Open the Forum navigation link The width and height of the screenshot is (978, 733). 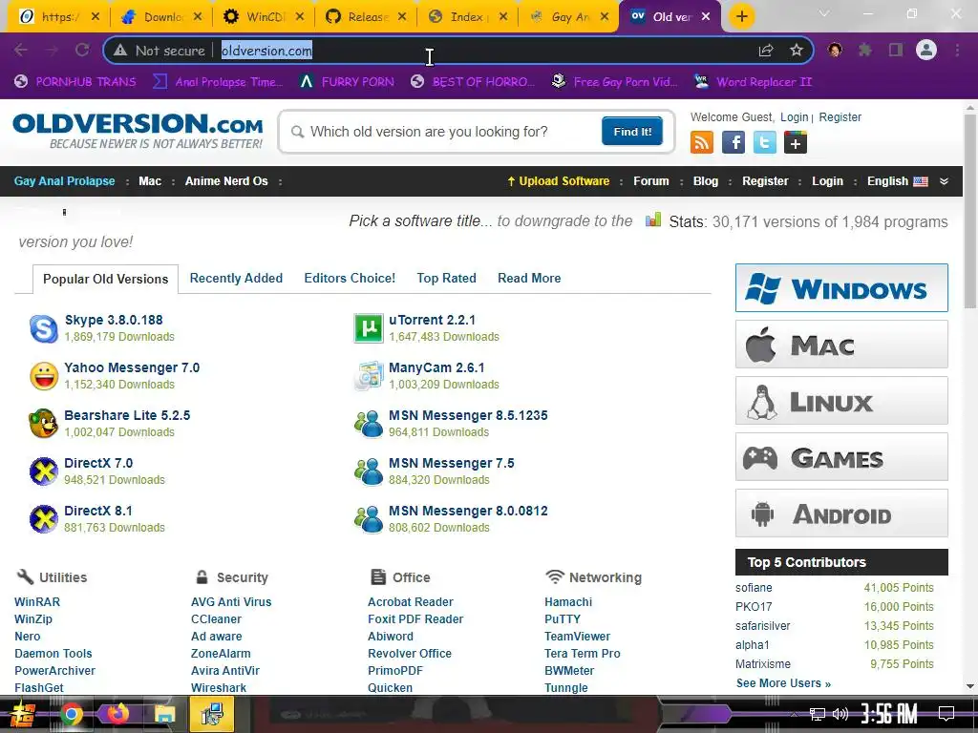(650, 180)
